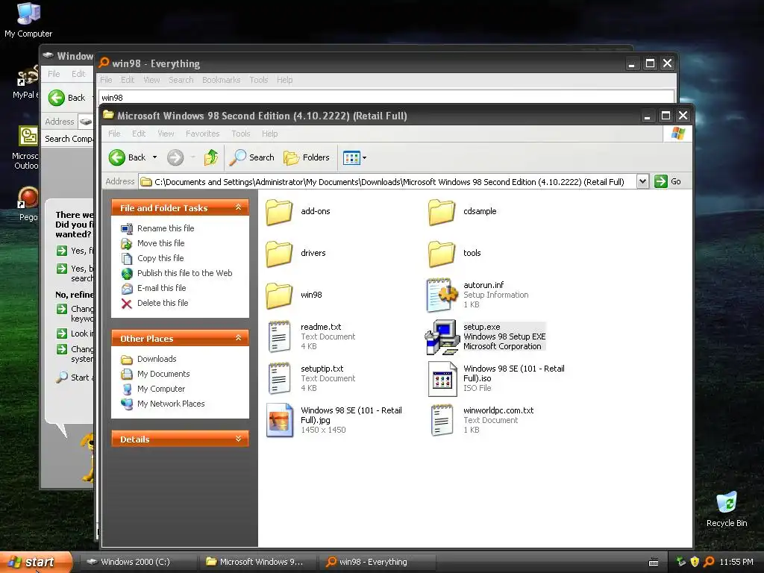Click the Safely Remove Hardware tray icon
The image size is (764, 573).
click(x=680, y=562)
